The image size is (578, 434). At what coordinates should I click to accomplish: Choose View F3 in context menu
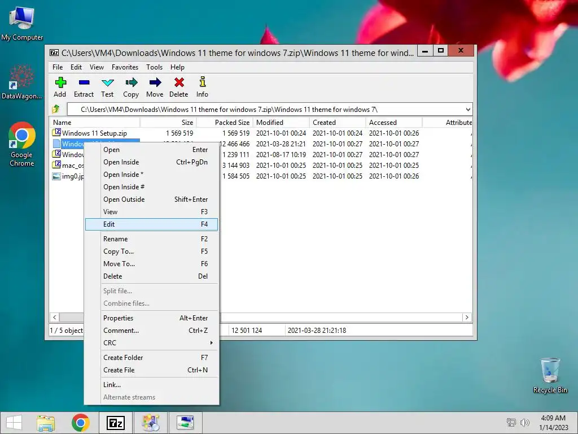click(151, 212)
